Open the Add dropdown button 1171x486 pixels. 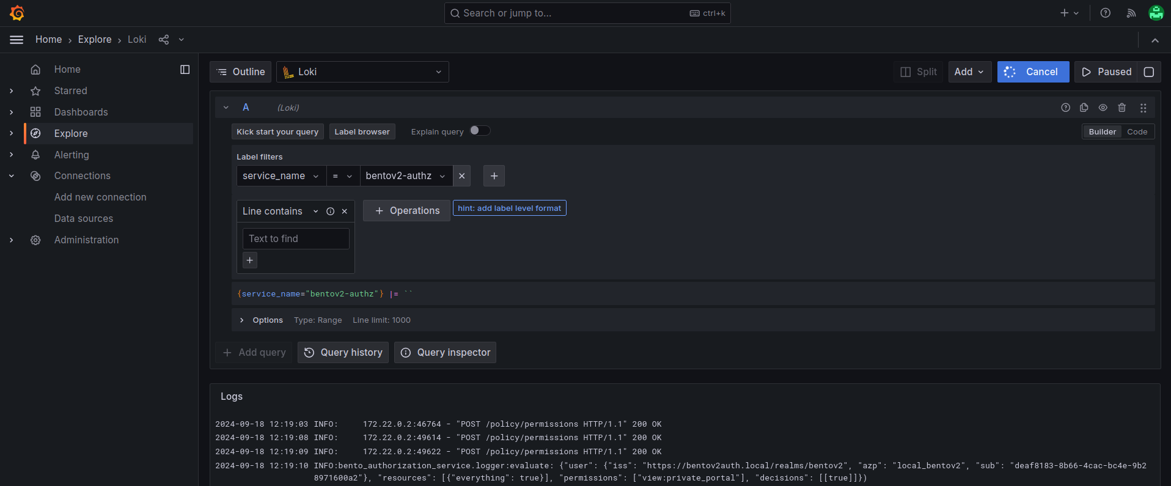[x=969, y=72]
